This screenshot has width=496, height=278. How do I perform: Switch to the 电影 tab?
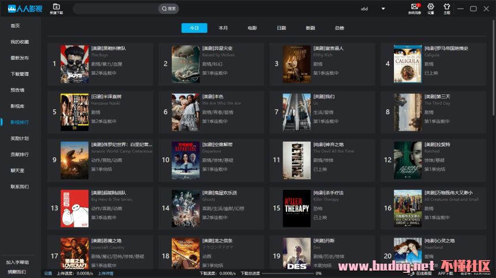[252, 28]
